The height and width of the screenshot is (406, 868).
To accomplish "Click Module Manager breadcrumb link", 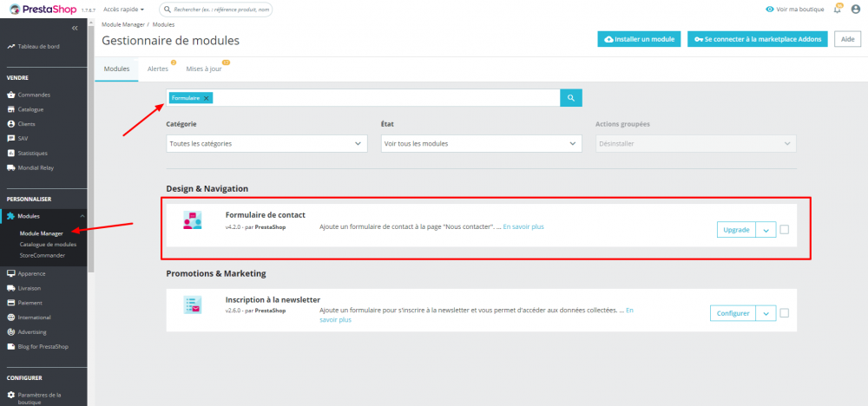I will [x=123, y=25].
